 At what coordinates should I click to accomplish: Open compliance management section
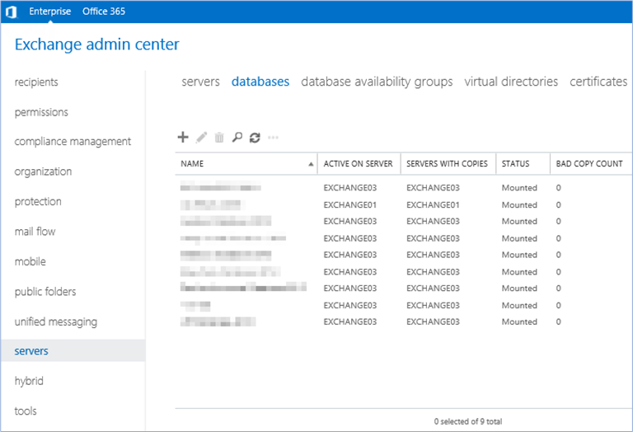pos(73,142)
